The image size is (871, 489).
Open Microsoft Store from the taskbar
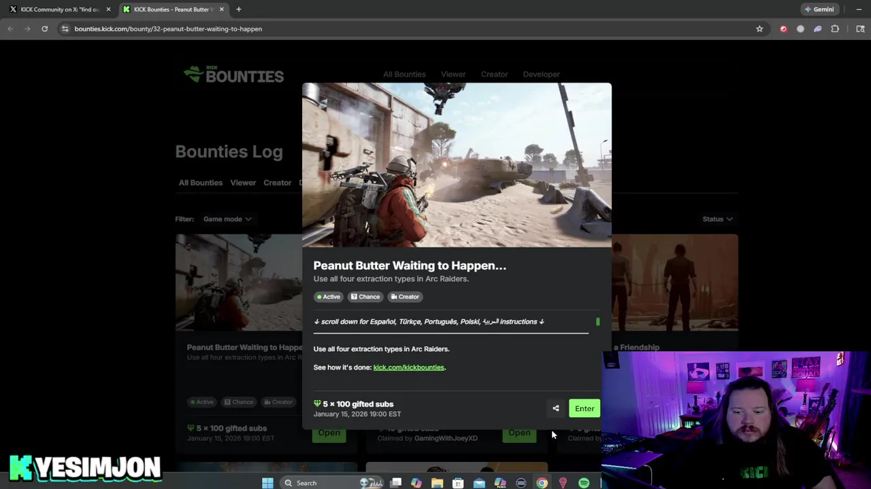point(458,483)
